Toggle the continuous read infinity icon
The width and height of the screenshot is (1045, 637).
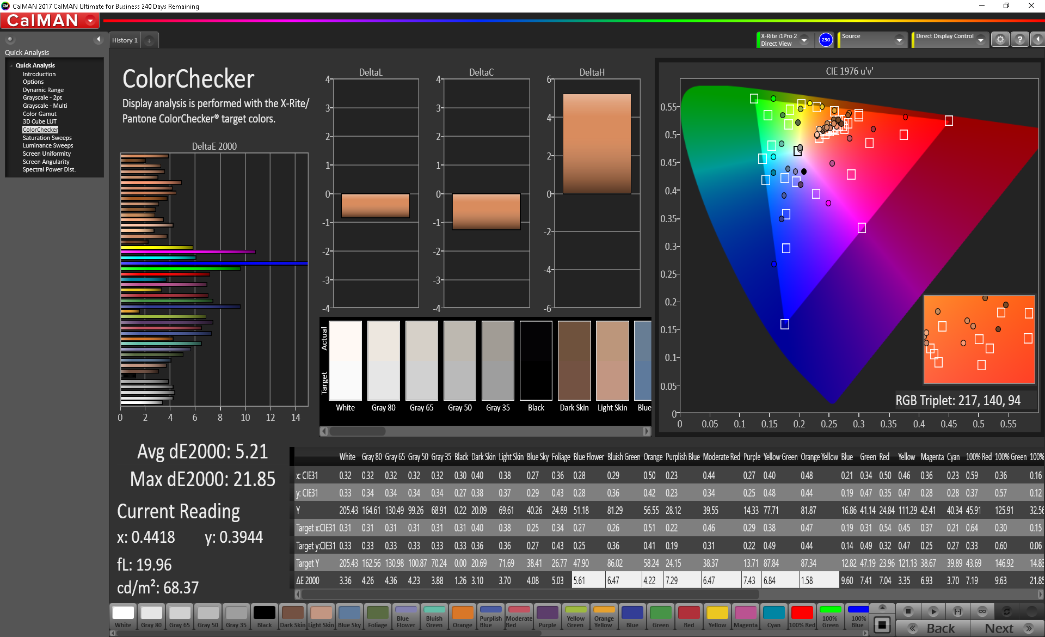coord(982,611)
